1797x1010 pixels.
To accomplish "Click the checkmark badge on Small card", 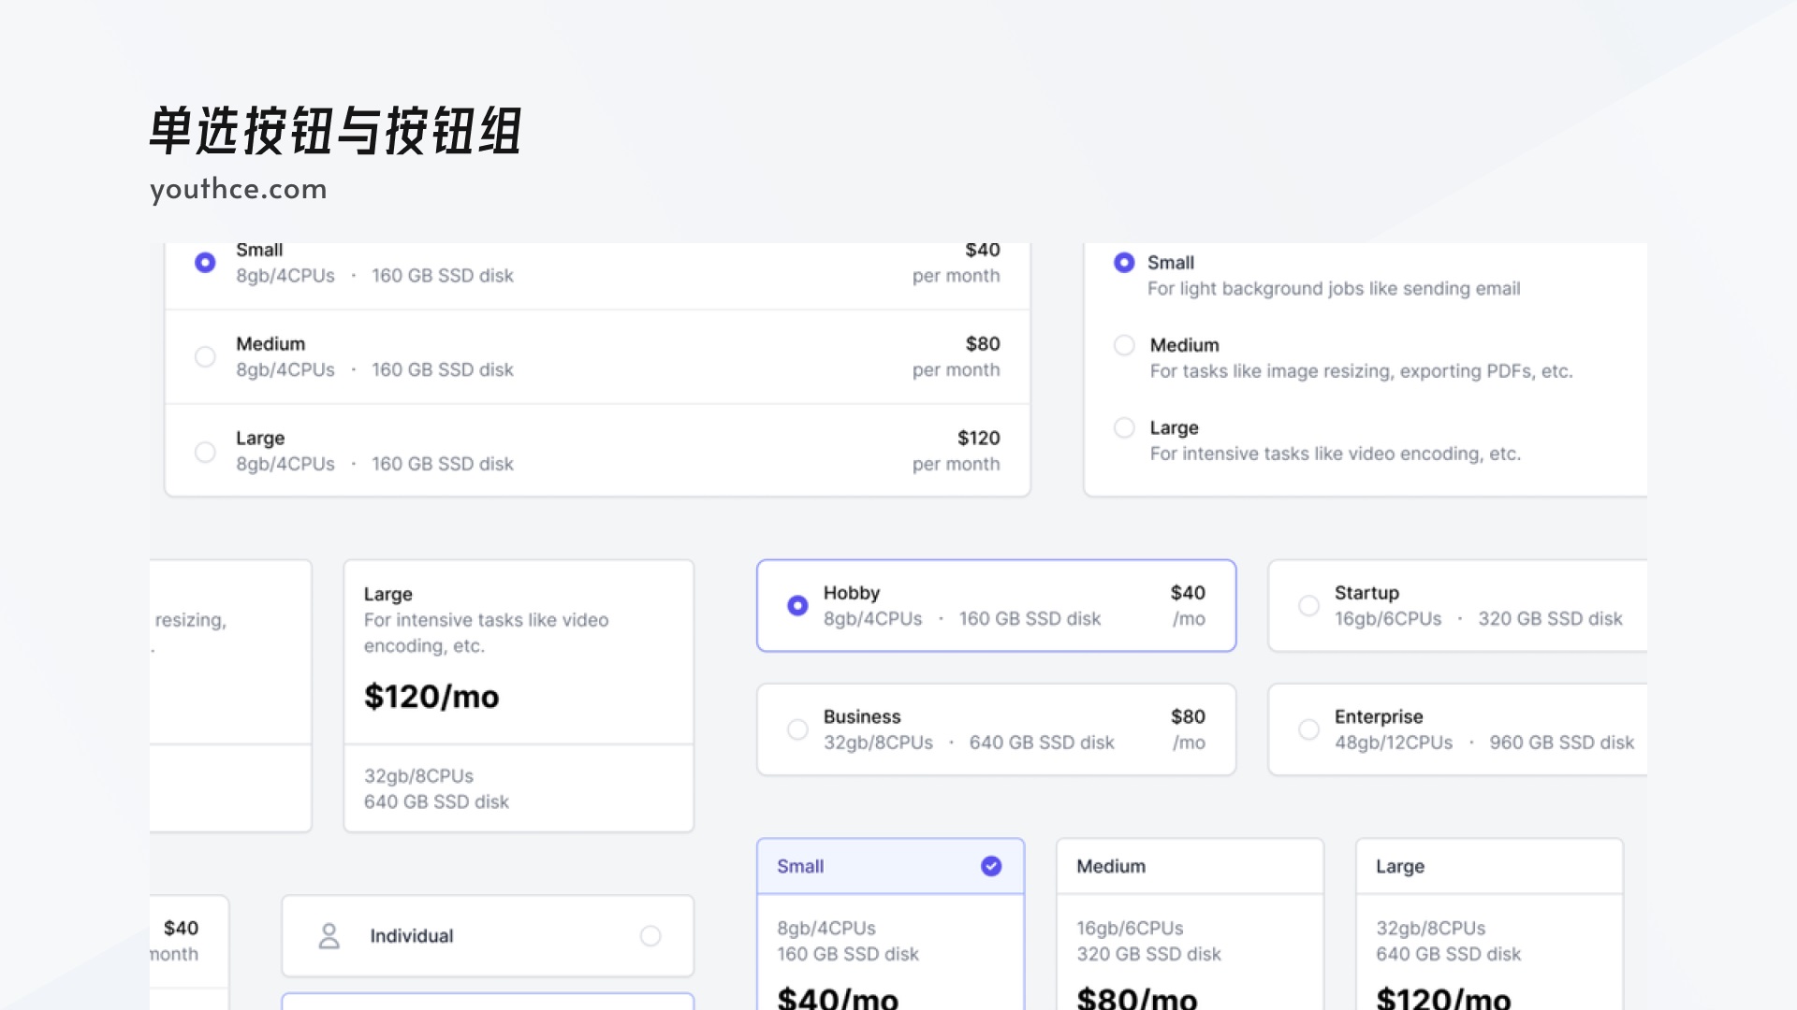I will click(990, 866).
